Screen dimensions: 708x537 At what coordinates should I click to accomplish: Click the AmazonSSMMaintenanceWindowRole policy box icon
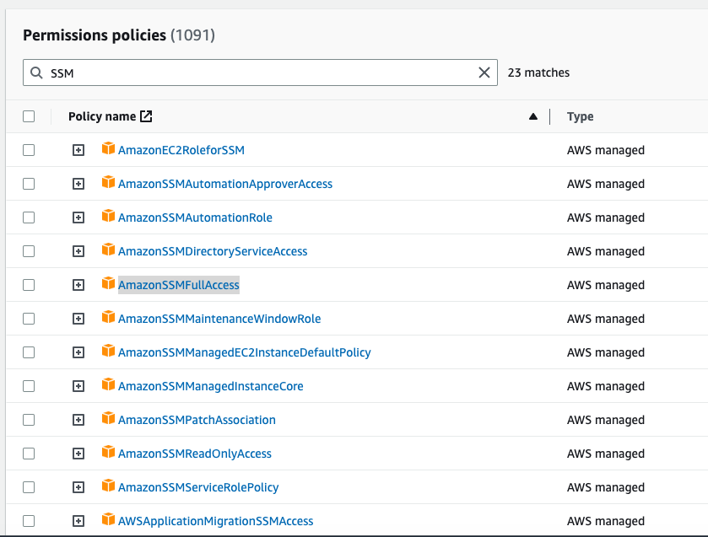click(108, 317)
